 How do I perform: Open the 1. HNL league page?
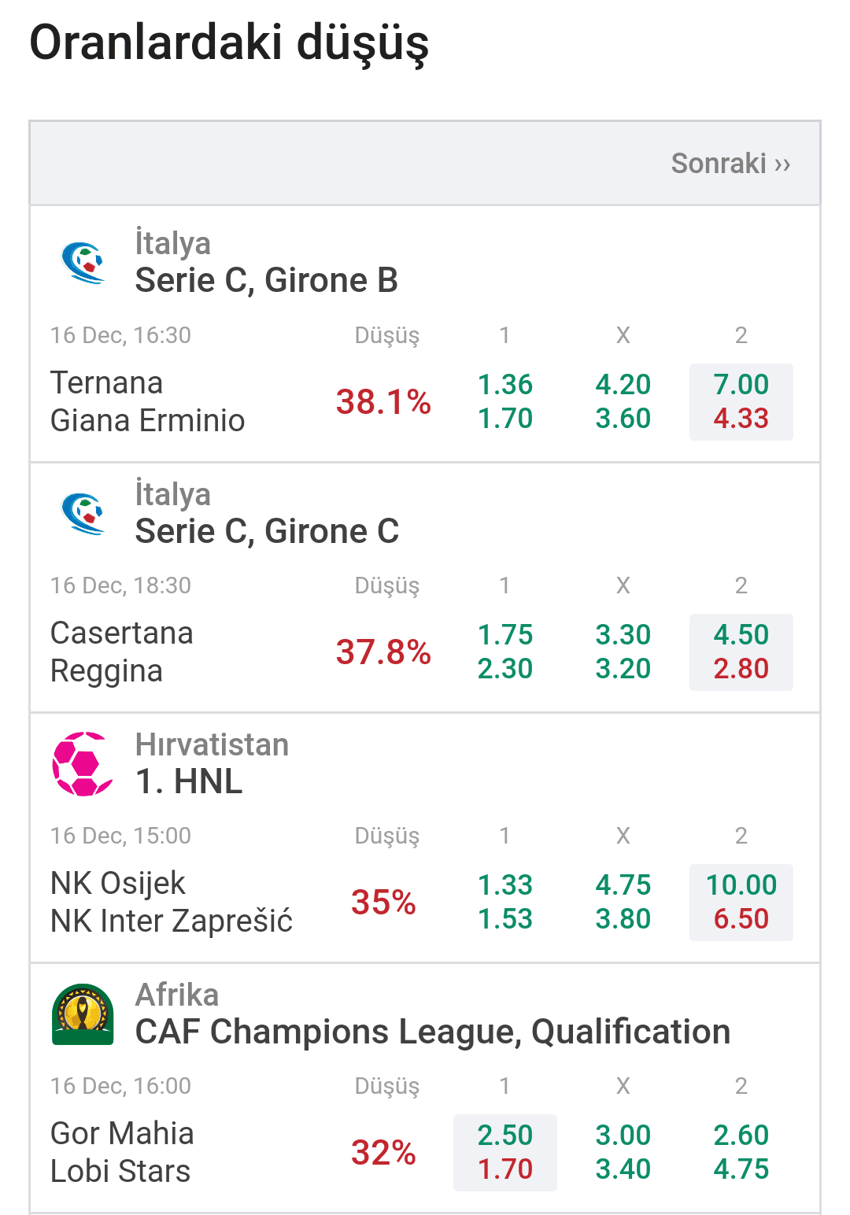click(189, 781)
